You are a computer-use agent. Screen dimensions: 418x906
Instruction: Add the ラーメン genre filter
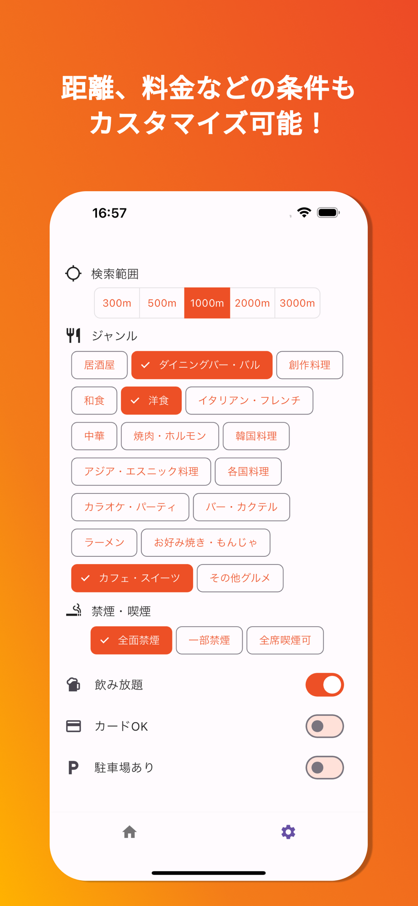click(x=104, y=543)
